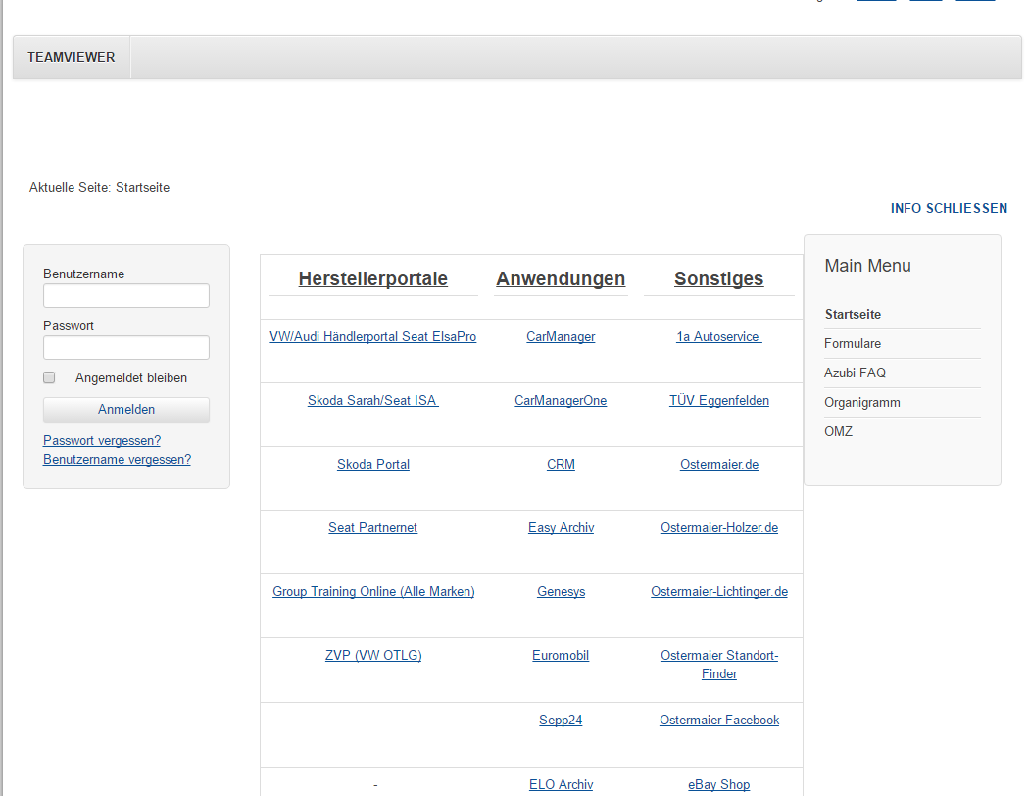This screenshot has height=796, width=1028.
Task: Open the CarManager link
Action: tap(561, 336)
